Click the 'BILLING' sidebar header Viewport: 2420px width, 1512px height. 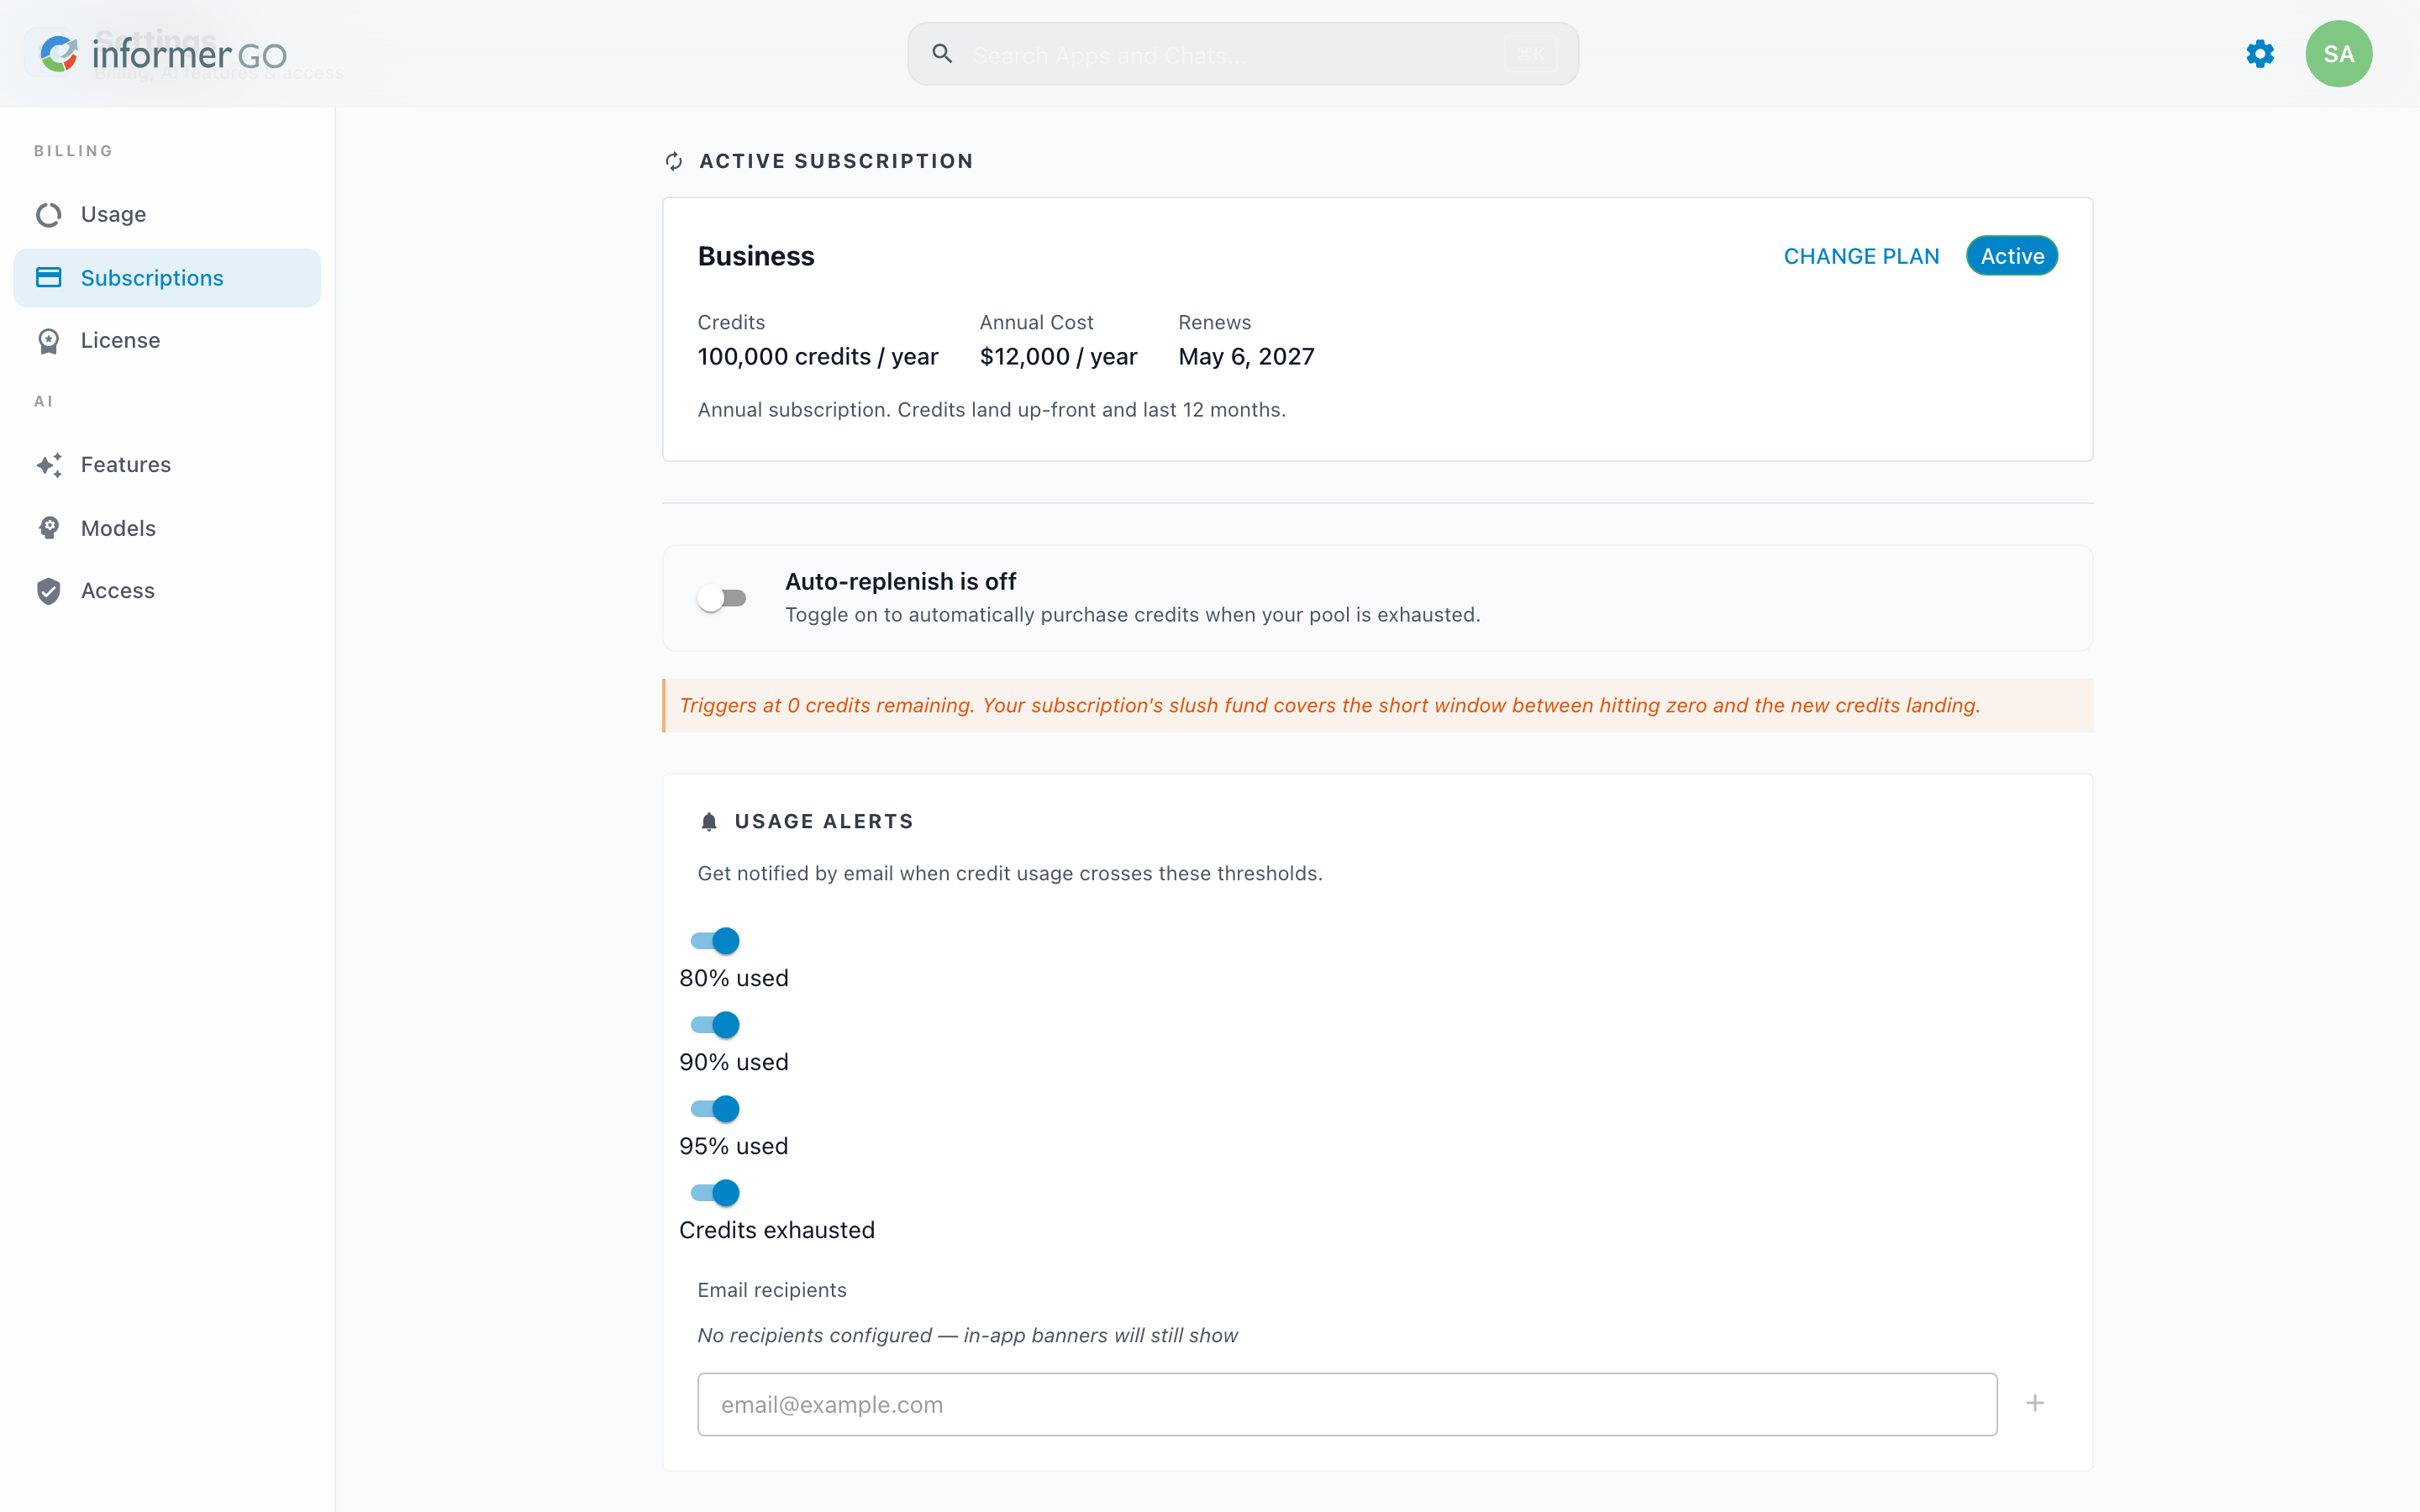point(73,151)
